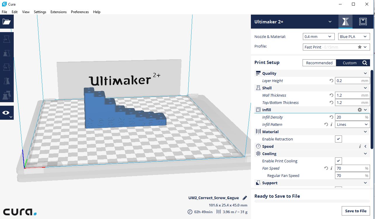Image resolution: width=375 pixels, height=219 pixels.
Task: Switch to Recommended print setup
Action: (x=319, y=63)
